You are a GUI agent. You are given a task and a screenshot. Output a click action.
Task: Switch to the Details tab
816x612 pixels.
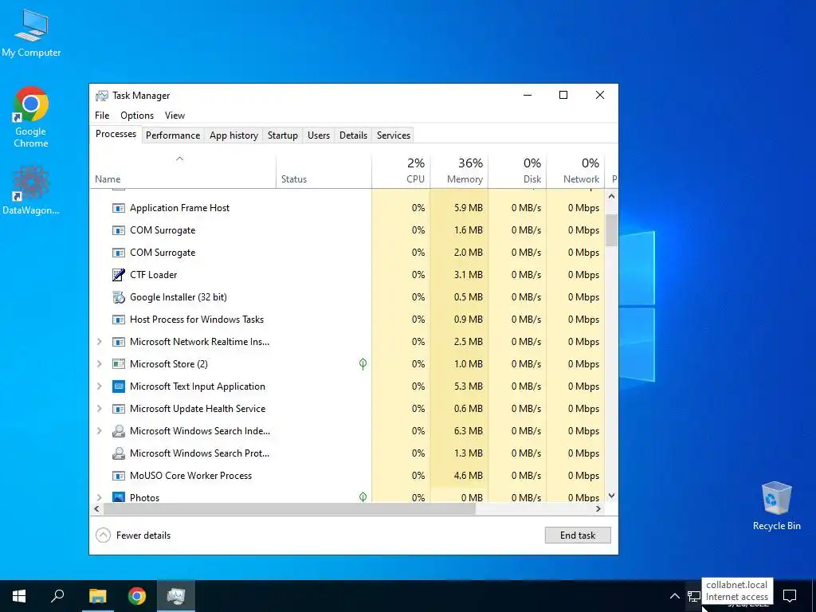(353, 135)
